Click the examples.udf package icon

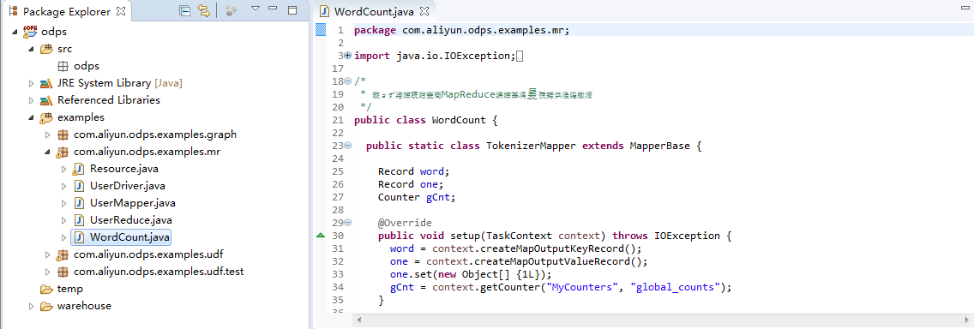click(63, 254)
